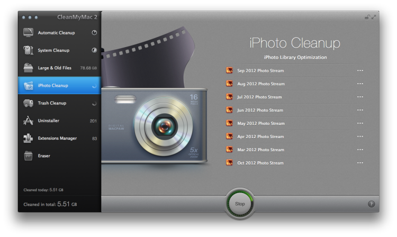This screenshot has height=237, width=397.
Task: Click the Automatic Cleanup scan status indicator
Action: tap(94, 33)
